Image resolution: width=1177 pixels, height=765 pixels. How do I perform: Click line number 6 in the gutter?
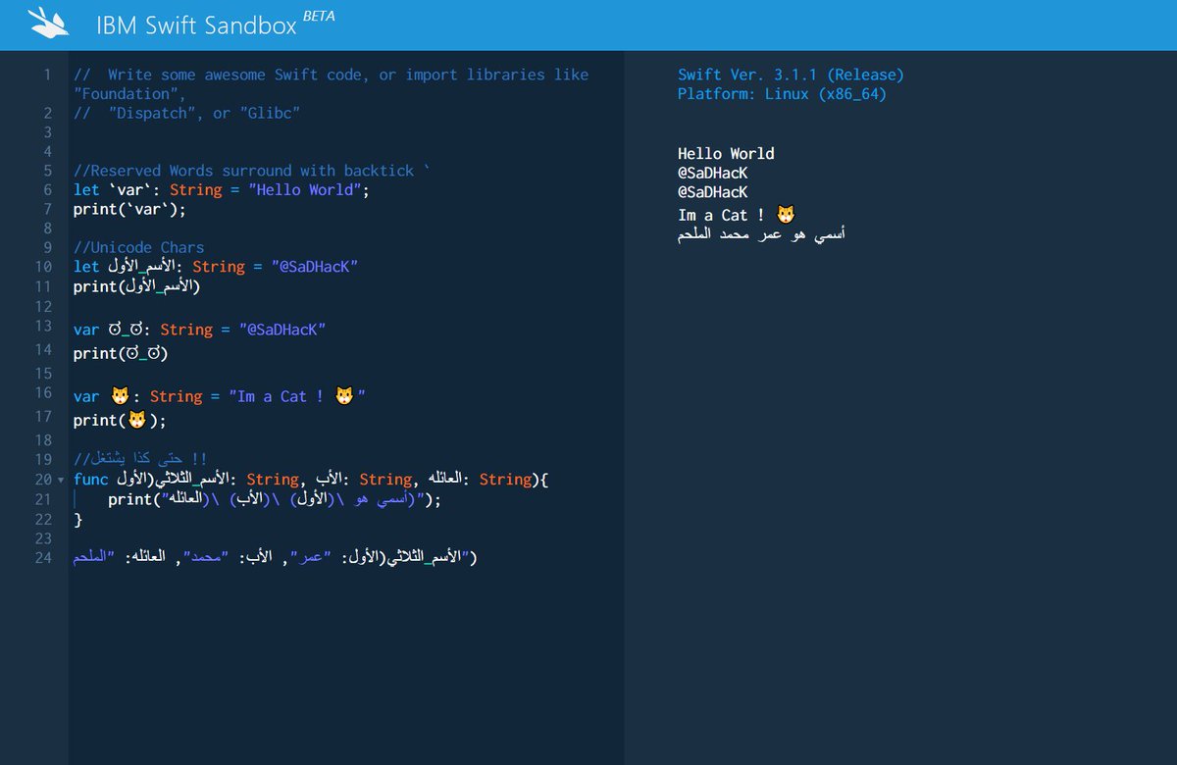[x=47, y=189]
